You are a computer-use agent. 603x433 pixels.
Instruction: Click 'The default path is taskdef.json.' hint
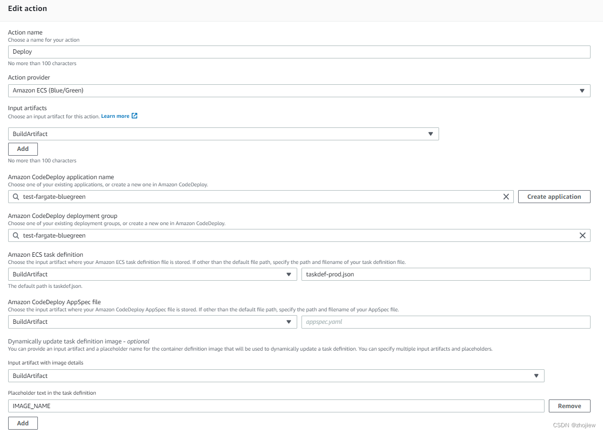coord(45,286)
